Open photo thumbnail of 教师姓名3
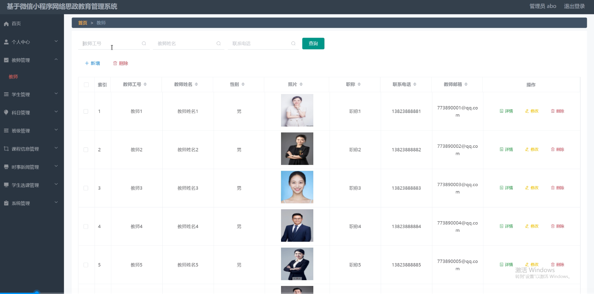The height and width of the screenshot is (294, 594). [297, 187]
